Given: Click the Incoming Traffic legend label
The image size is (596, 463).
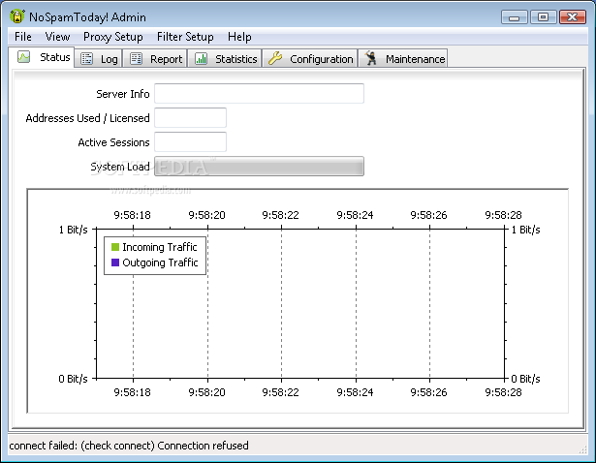Looking at the screenshot, I should pos(160,247).
